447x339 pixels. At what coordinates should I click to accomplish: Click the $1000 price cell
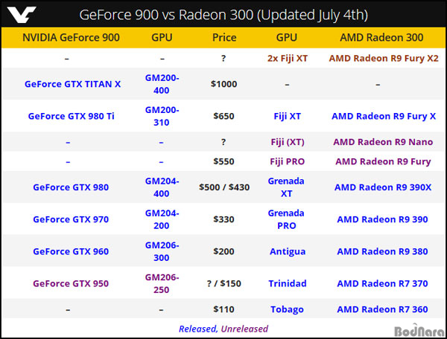tap(224, 84)
